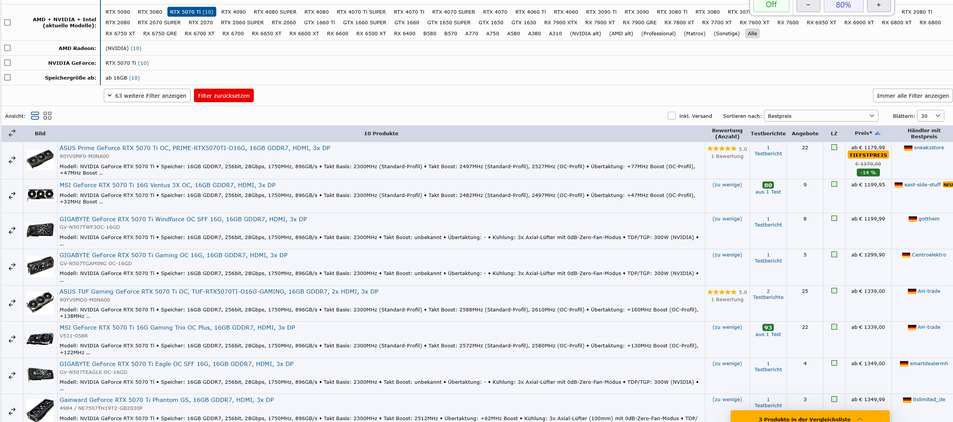The height and width of the screenshot is (422, 953).
Task: Click the TIEFSTPREIS badge on ASUS Prime
Action: point(868,155)
